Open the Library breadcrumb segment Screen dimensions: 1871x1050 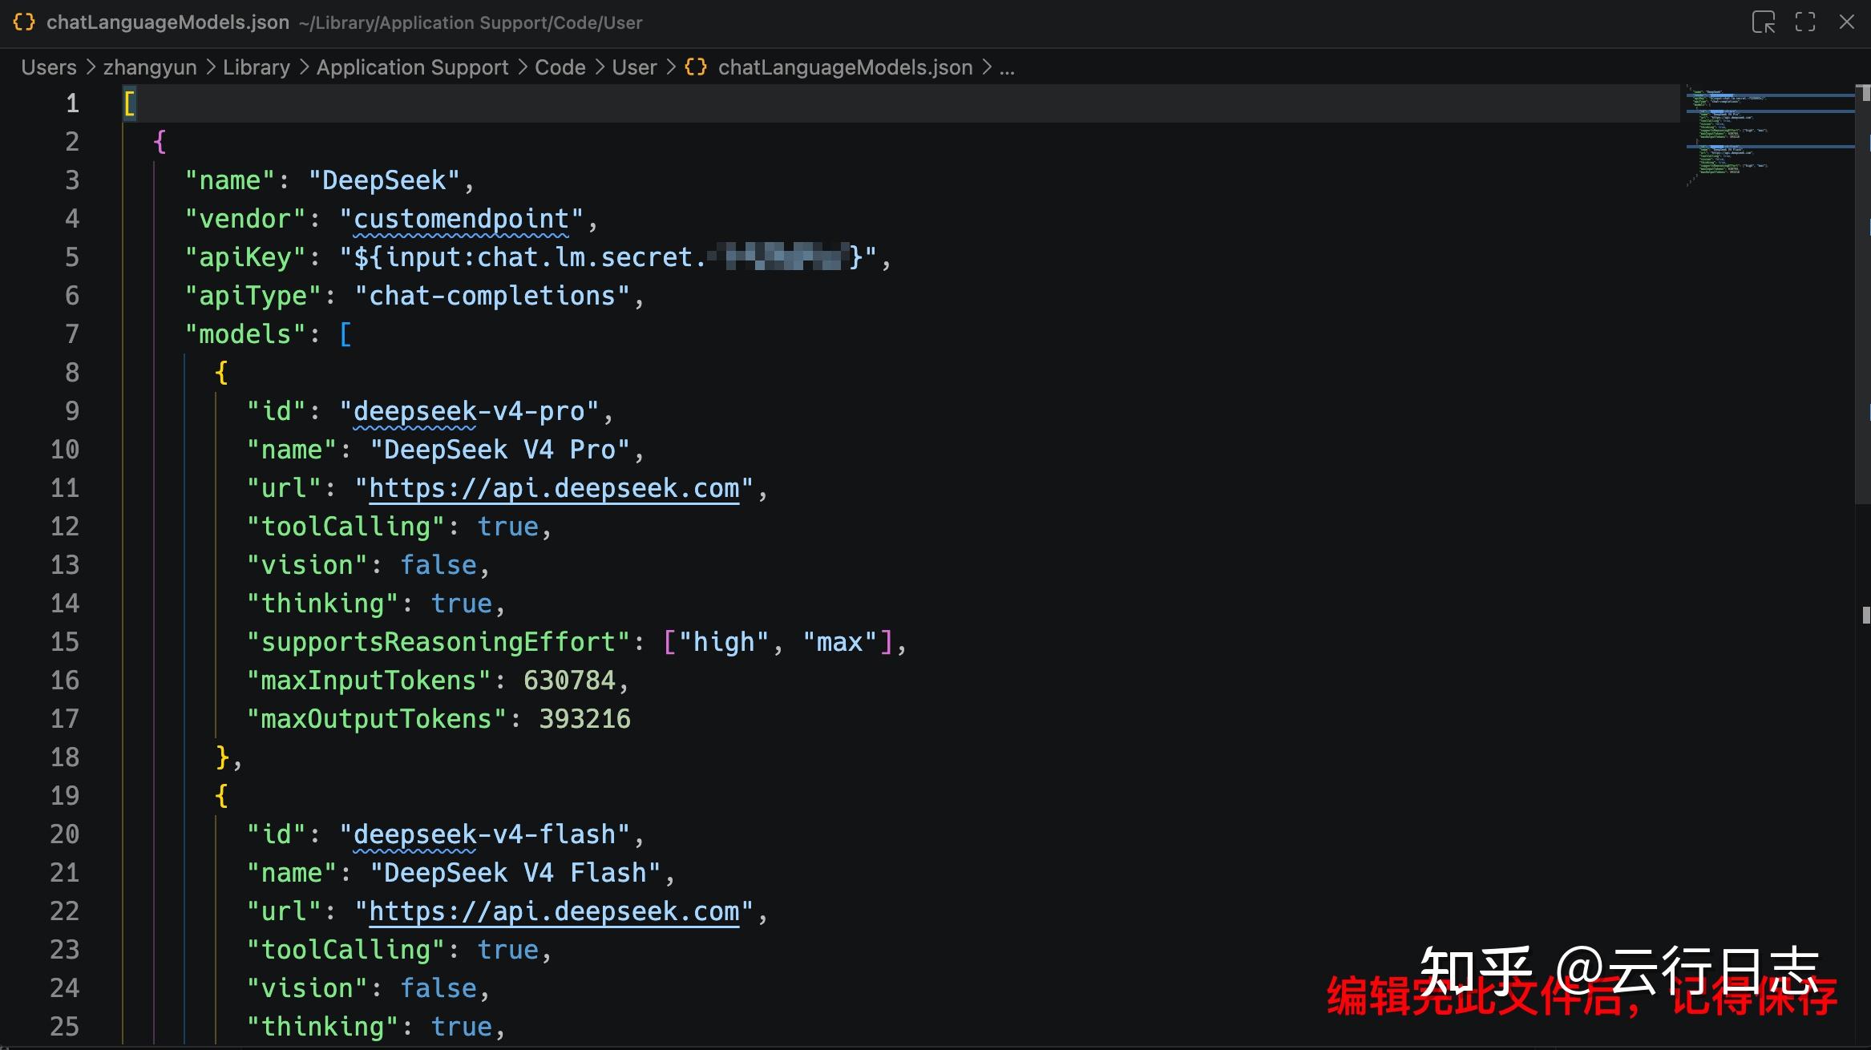[257, 67]
